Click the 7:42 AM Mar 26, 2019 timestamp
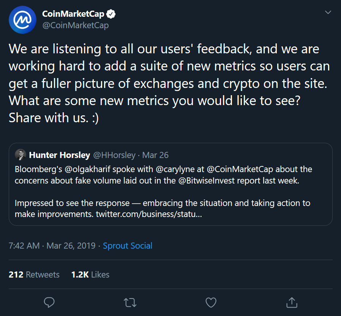341x316 pixels. coord(52,246)
